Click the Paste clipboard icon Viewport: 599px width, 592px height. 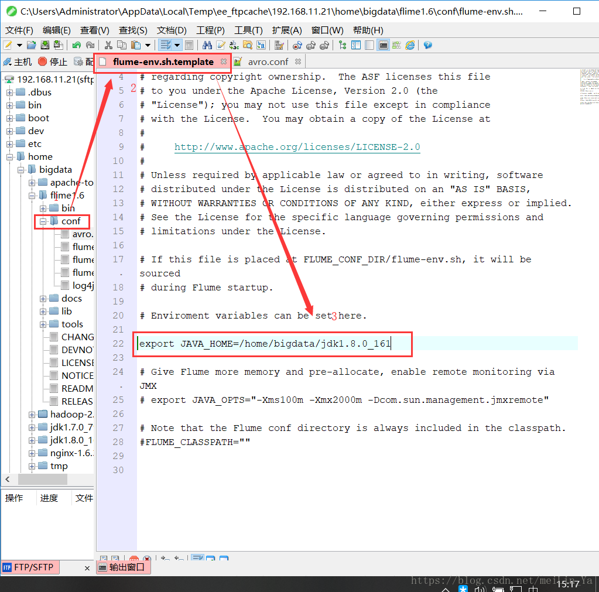pyautogui.click(x=136, y=46)
